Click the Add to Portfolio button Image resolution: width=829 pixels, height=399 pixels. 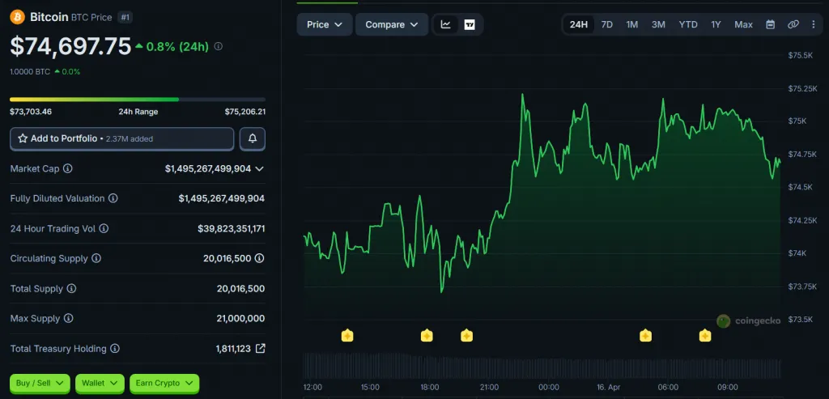click(x=121, y=138)
